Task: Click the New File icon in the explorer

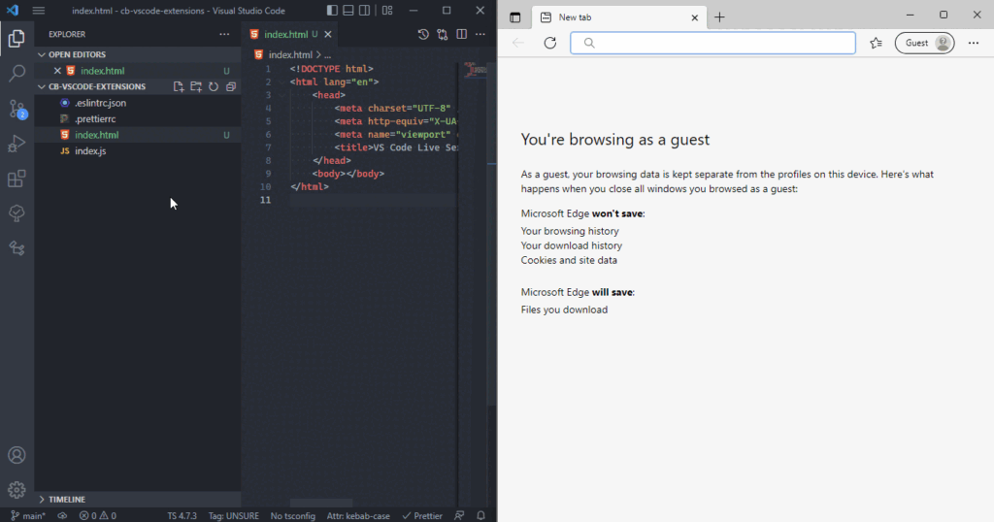Action: (179, 86)
